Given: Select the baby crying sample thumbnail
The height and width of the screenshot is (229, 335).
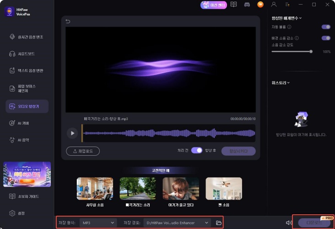Looking at the screenshot, I should point(181,188).
